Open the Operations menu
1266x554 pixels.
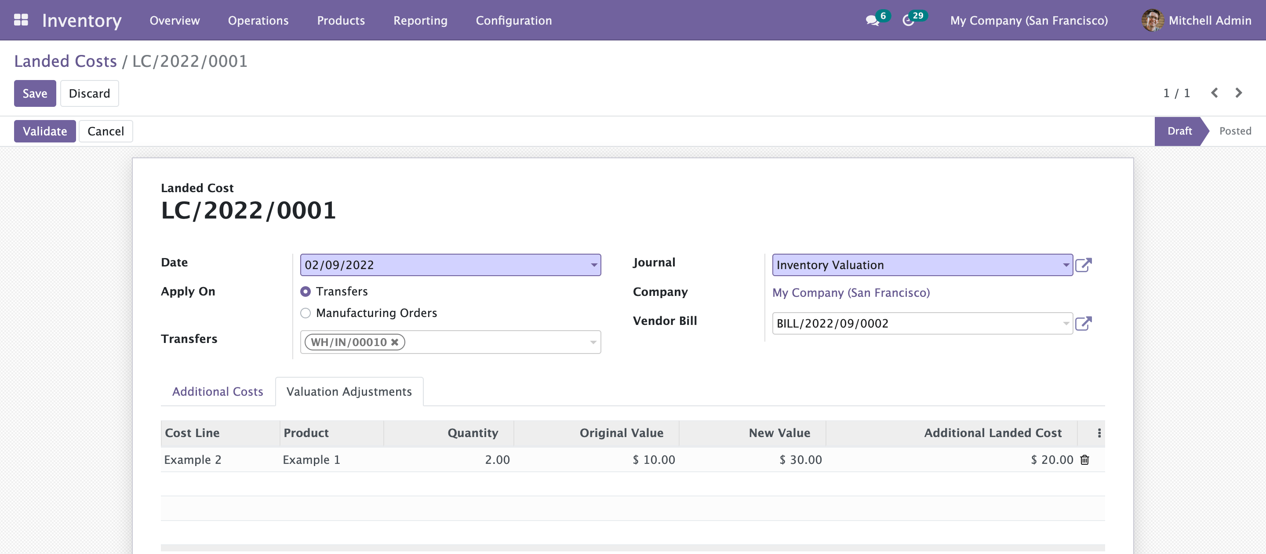[x=258, y=21]
